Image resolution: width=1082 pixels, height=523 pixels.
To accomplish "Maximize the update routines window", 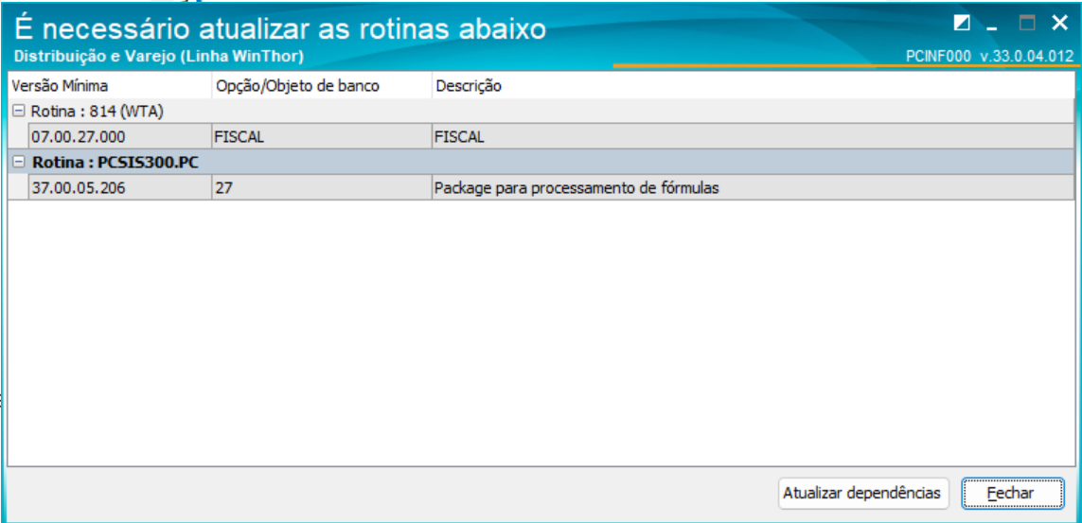I will (x=1027, y=23).
